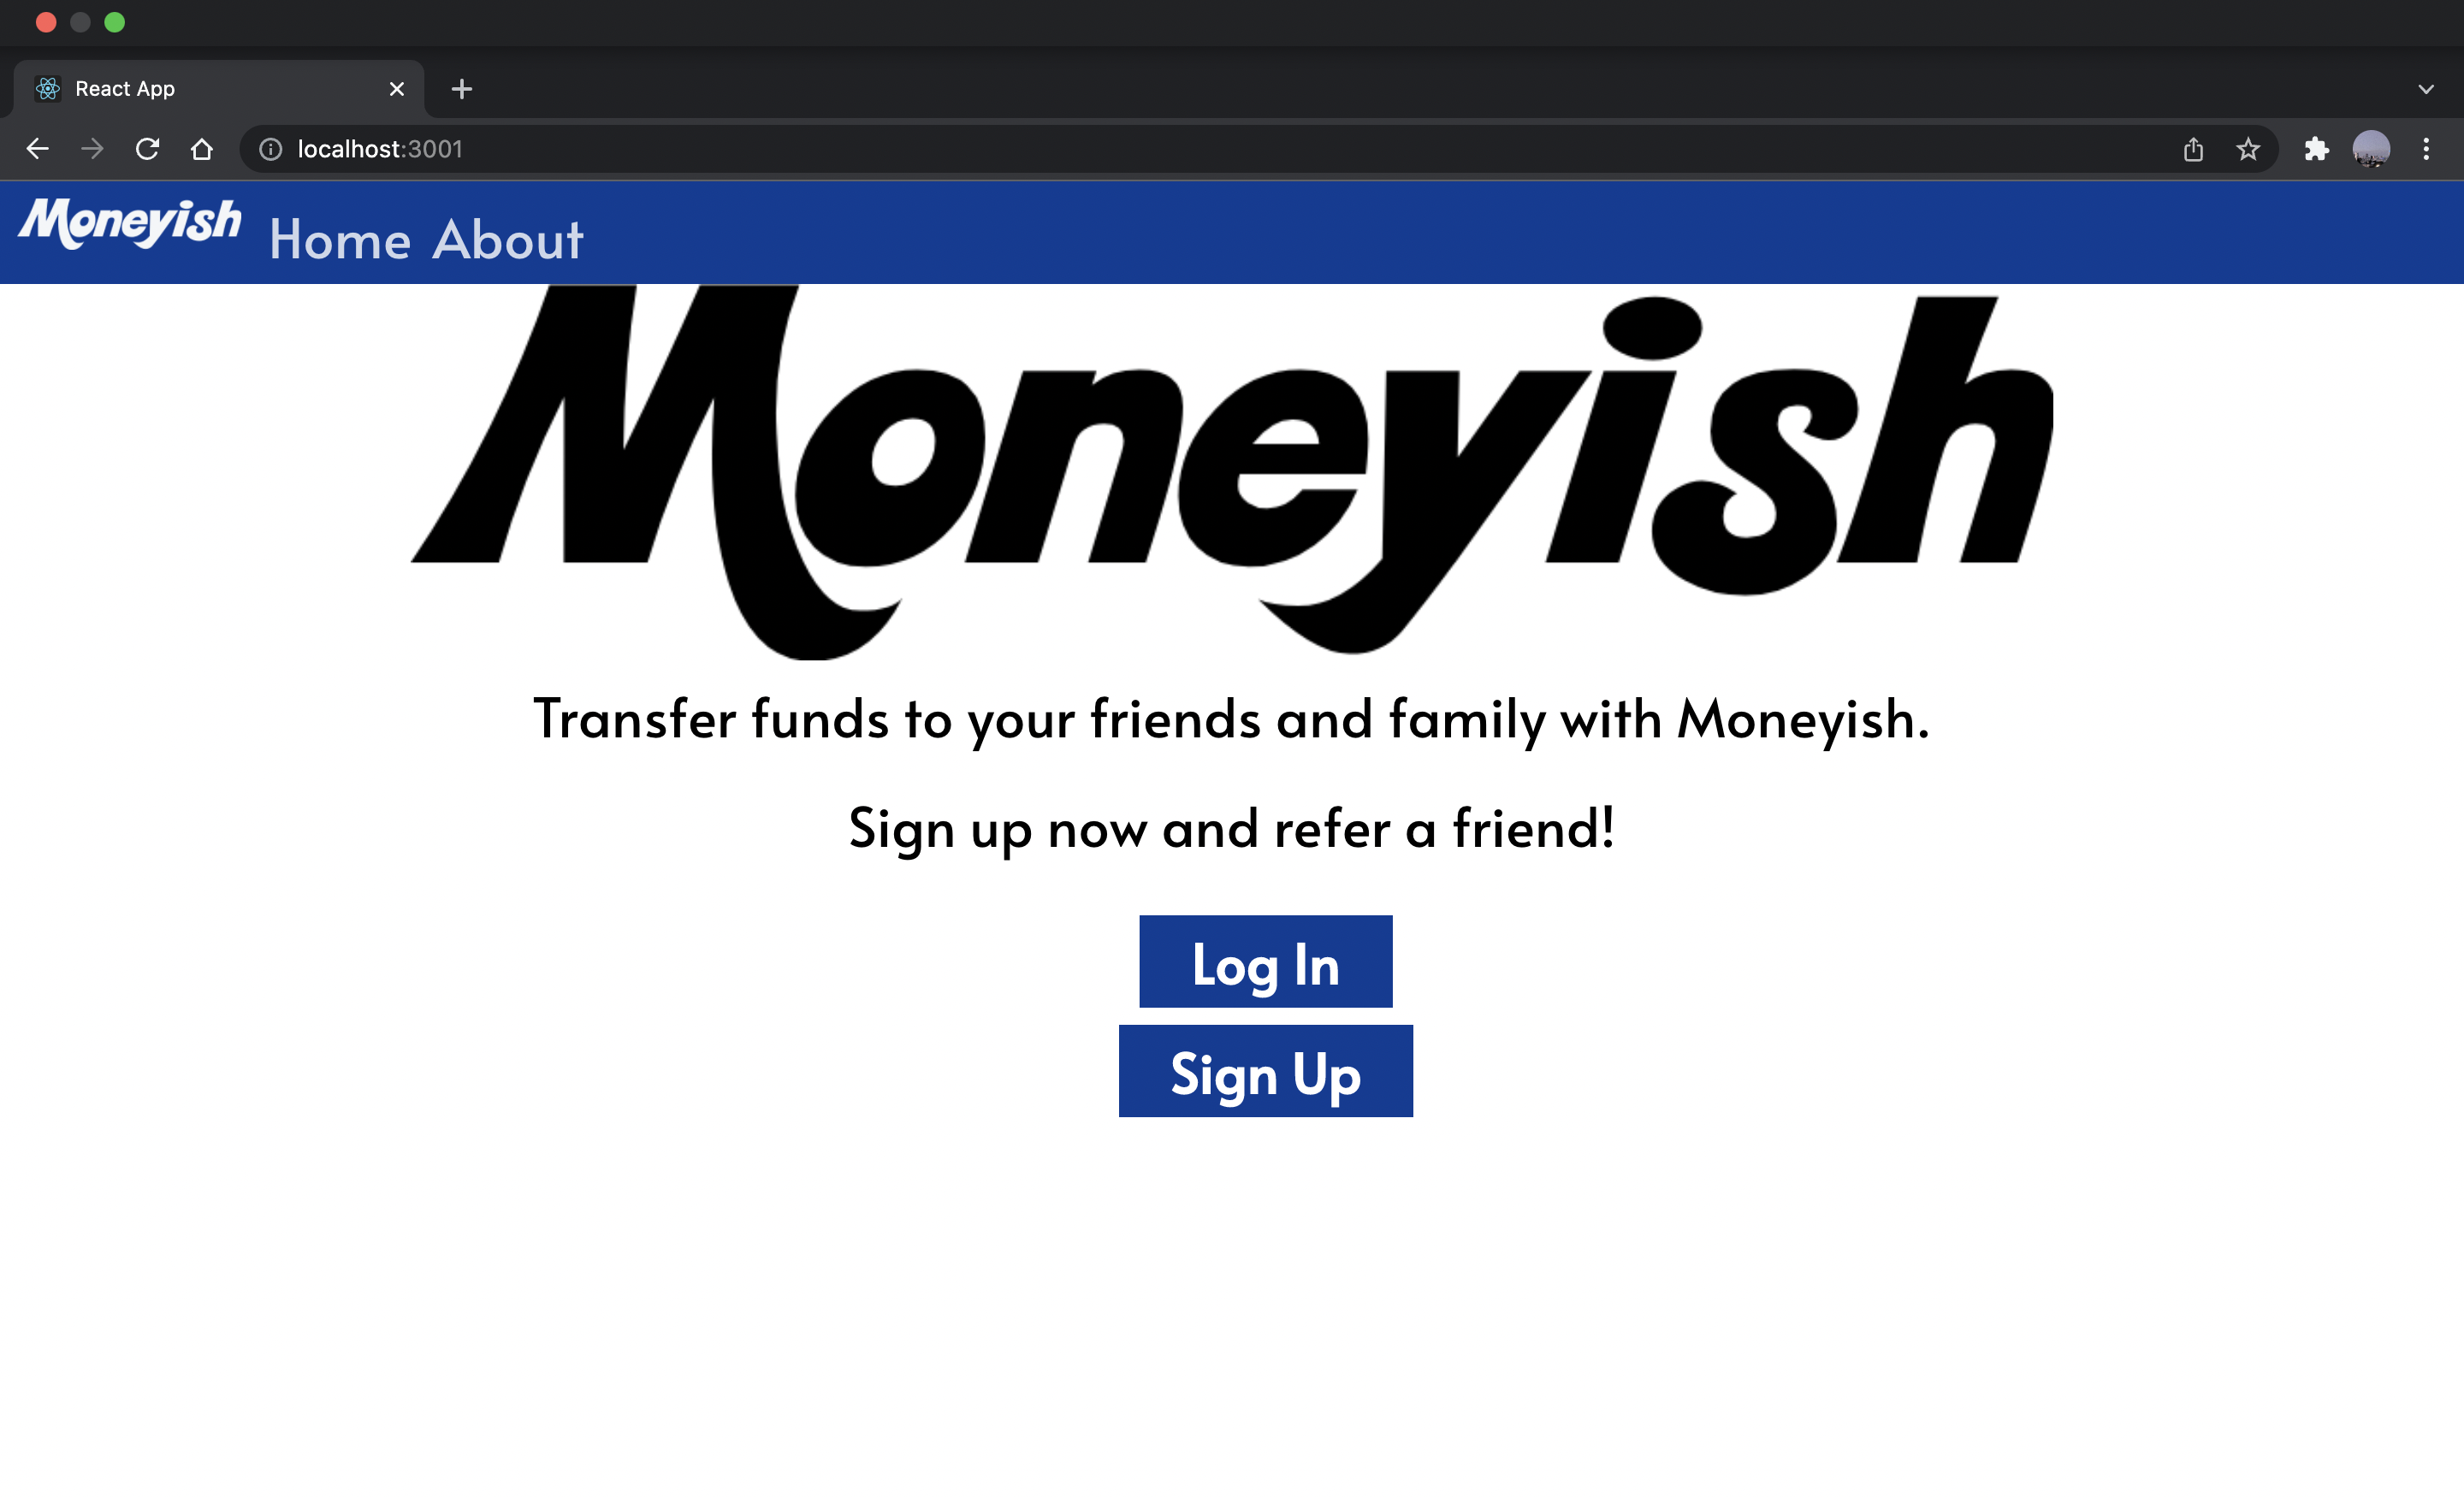2464x1497 pixels.
Task: Click the user profile avatar icon
Action: pyautogui.click(x=2372, y=148)
